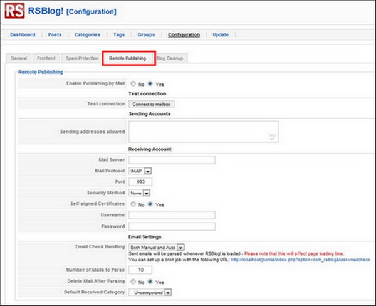Focus the Sending addresses allowed textarea

tap(203, 132)
